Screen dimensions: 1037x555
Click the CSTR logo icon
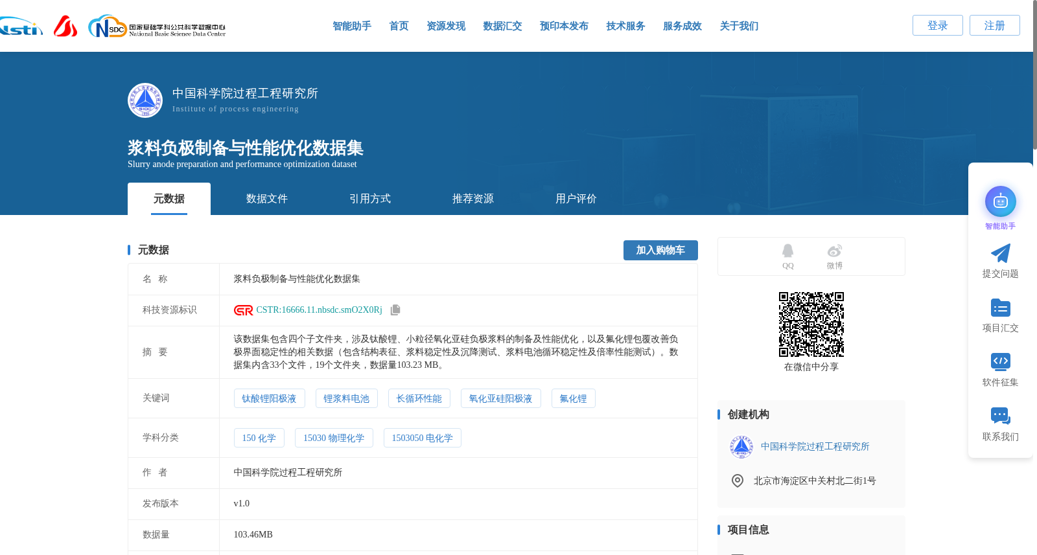pyautogui.click(x=244, y=310)
